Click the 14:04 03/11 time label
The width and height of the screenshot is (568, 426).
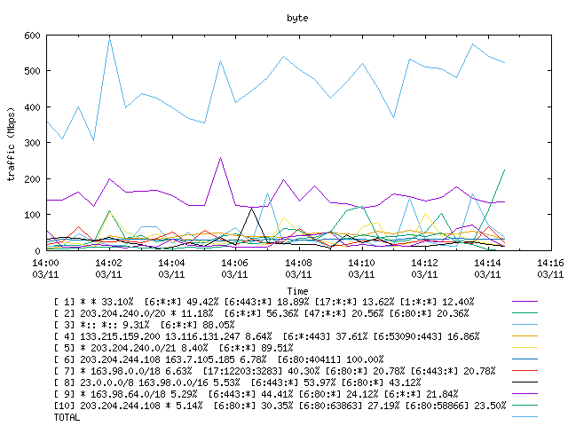tap(171, 268)
